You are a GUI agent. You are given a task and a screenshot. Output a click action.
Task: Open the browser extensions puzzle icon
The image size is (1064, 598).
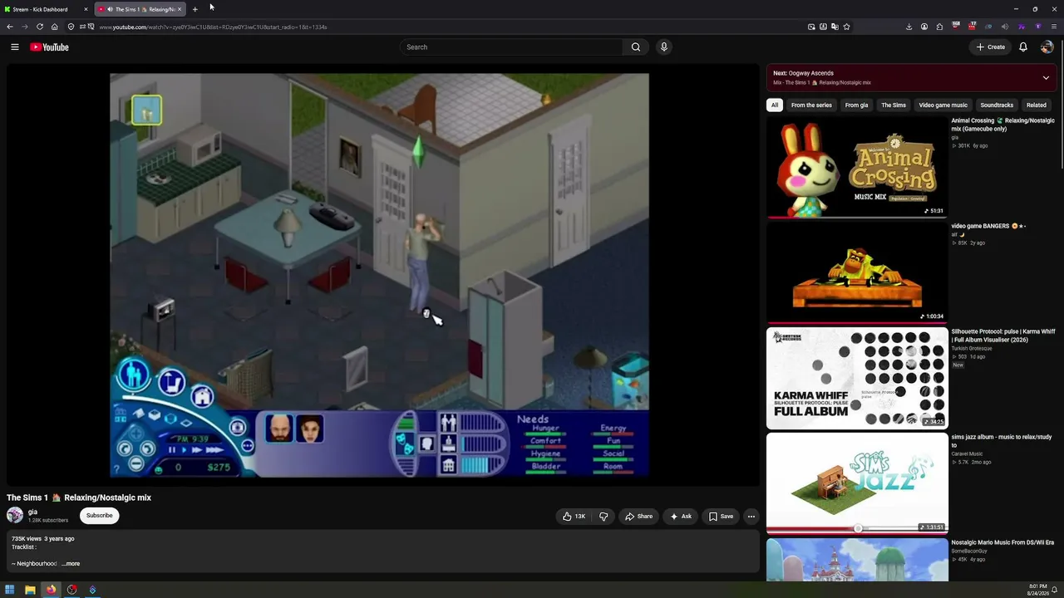click(x=939, y=27)
